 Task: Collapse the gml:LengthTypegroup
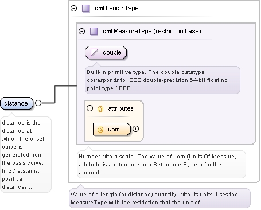pyautogui.click(x=74, y=8)
